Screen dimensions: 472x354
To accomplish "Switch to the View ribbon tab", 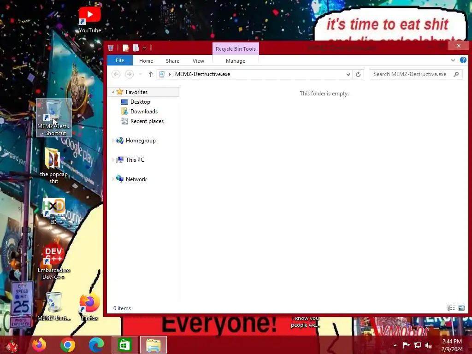I will coord(198,61).
